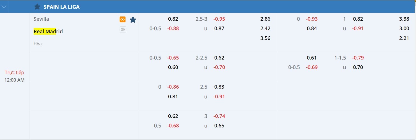Collapse the Spain La Liga section chevron

click(4, 7)
